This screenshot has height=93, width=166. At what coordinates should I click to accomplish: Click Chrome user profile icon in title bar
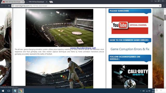152,1
